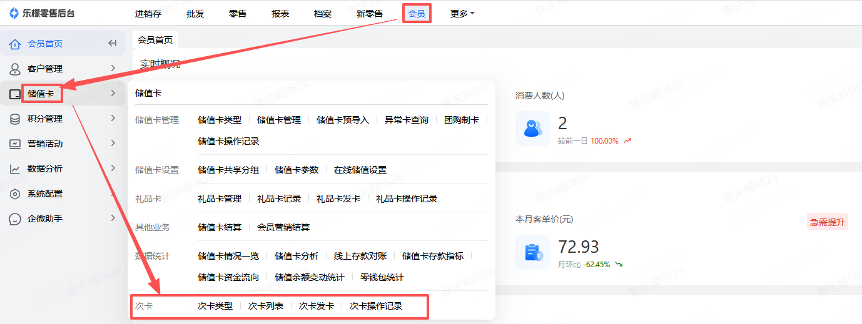Click the 储值卡 card icon in the sidebar
This screenshot has width=862, height=324.
coord(15,94)
